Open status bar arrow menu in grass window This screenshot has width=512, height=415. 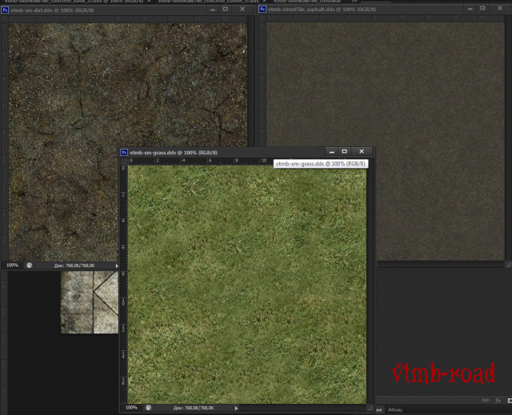[x=237, y=408]
